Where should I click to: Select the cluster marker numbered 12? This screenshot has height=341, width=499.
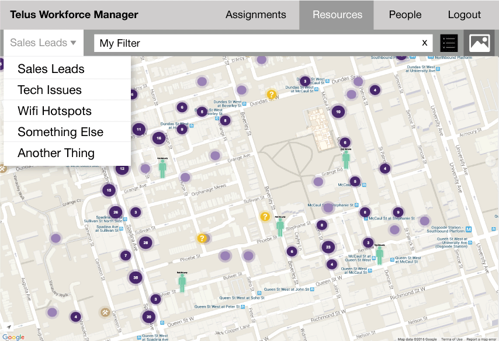tap(122, 169)
